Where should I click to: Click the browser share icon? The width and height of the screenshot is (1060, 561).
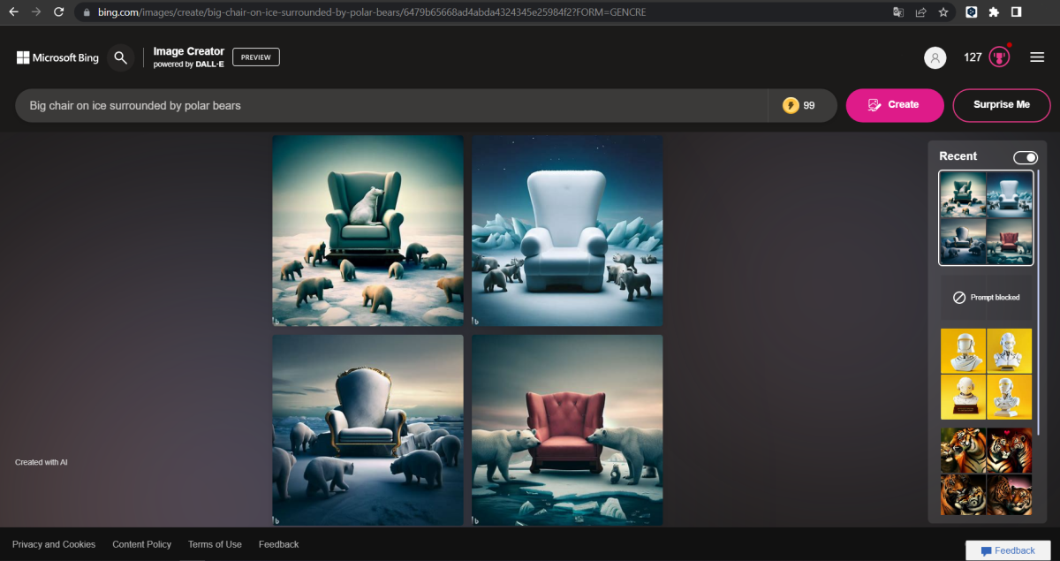921,12
